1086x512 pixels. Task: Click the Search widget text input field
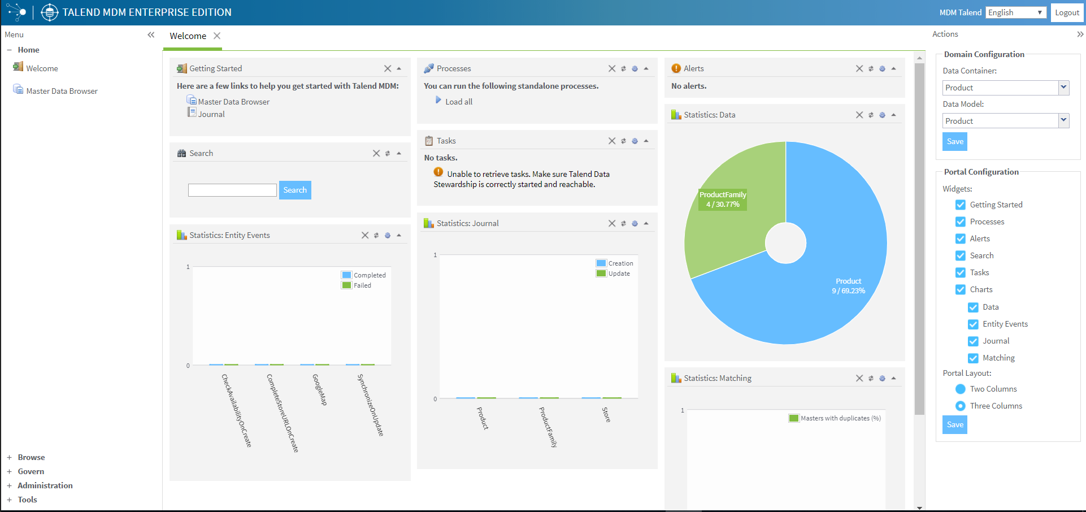[232, 190]
